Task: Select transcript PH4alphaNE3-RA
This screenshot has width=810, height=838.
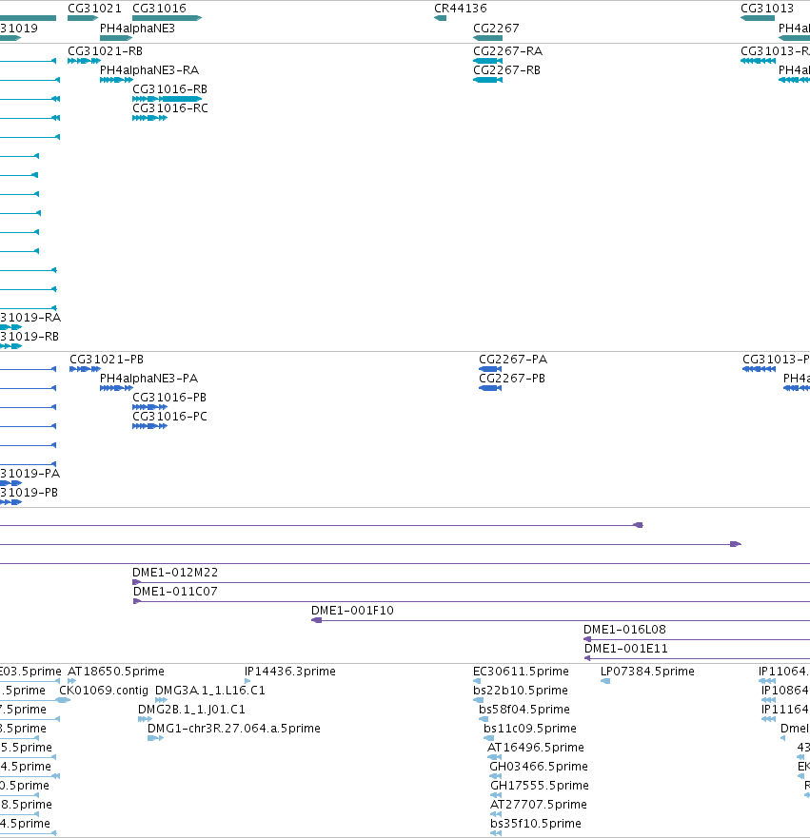Action: (x=149, y=70)
